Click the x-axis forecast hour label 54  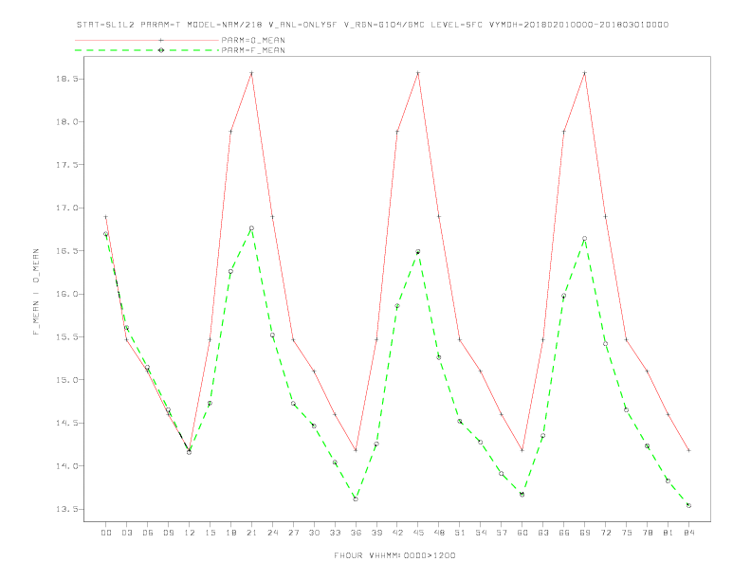tap(481, 533)
